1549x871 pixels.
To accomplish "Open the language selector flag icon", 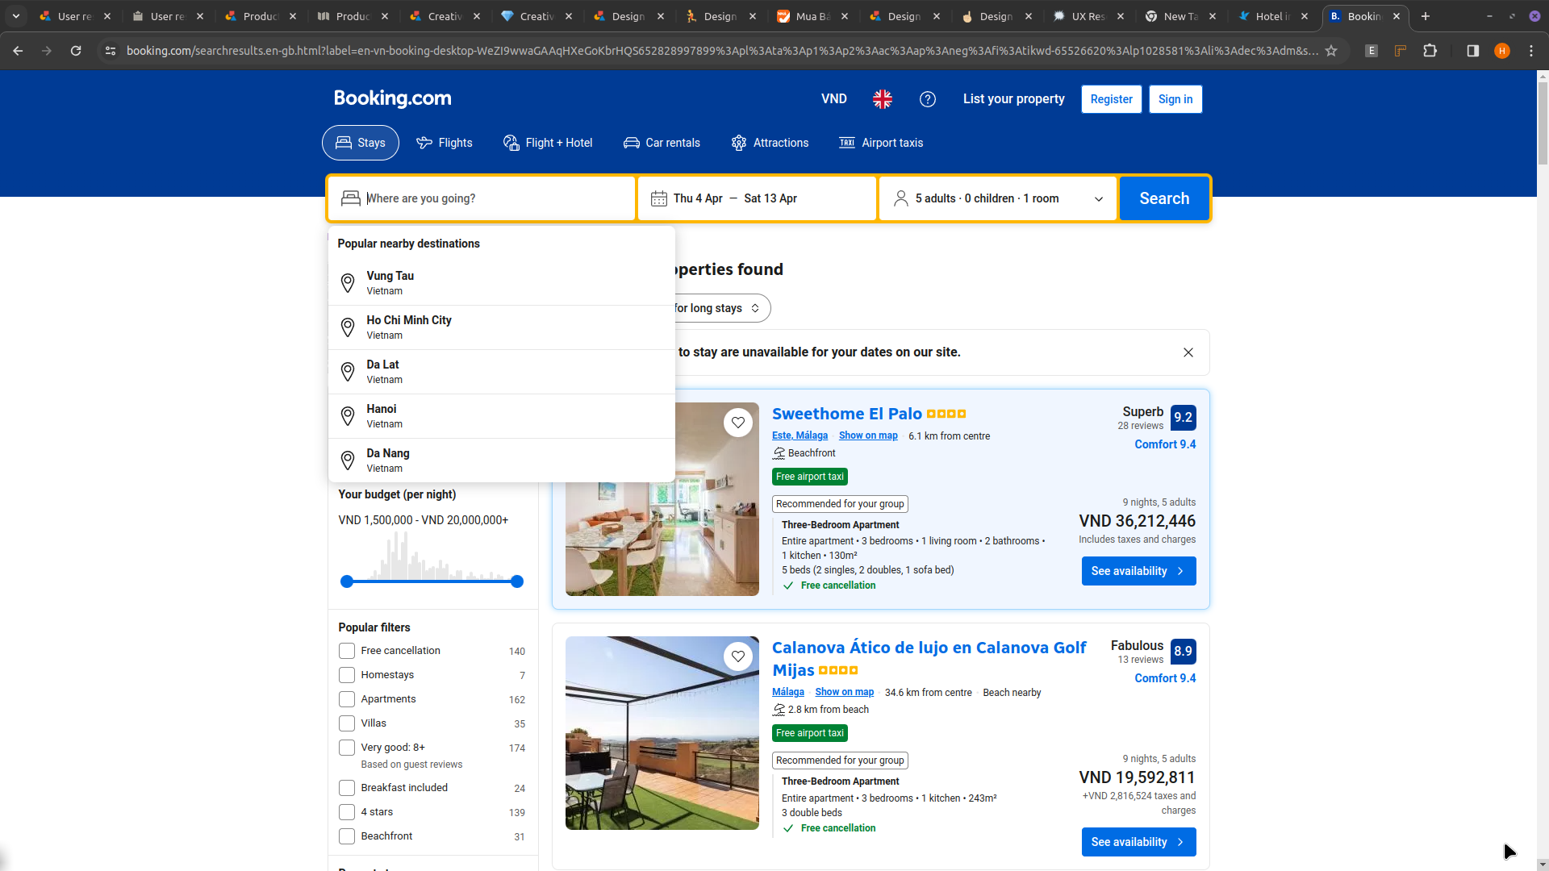I will 883,99.
